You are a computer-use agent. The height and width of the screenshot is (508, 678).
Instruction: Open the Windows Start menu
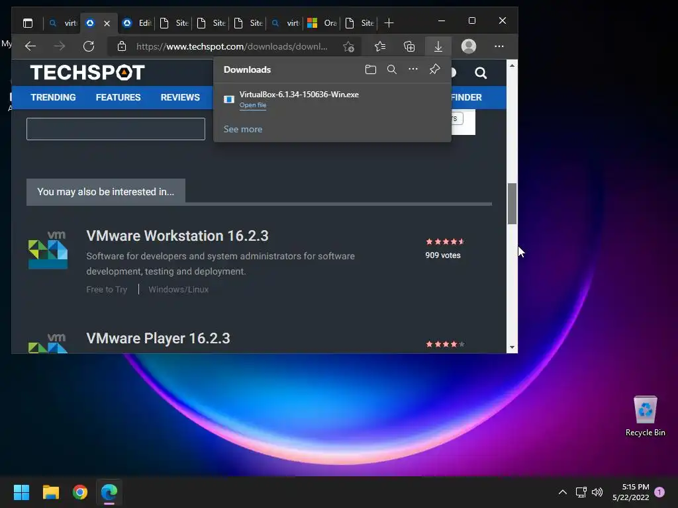(x=21, y=492)
